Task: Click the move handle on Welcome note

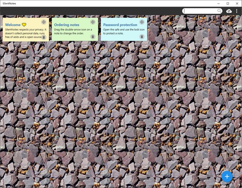Action: 44,22
